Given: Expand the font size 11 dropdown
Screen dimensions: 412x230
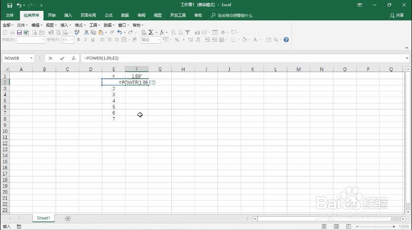Looking at the screenshot, I should [72, 40].
